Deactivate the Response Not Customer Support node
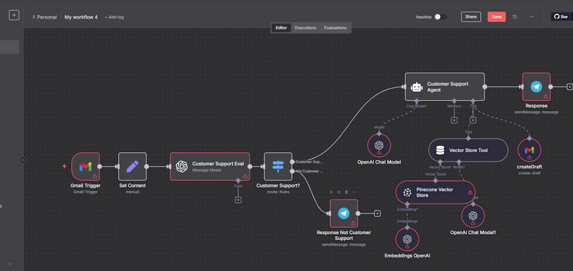Viewport: 573px width, 271px height. point(339,192)
